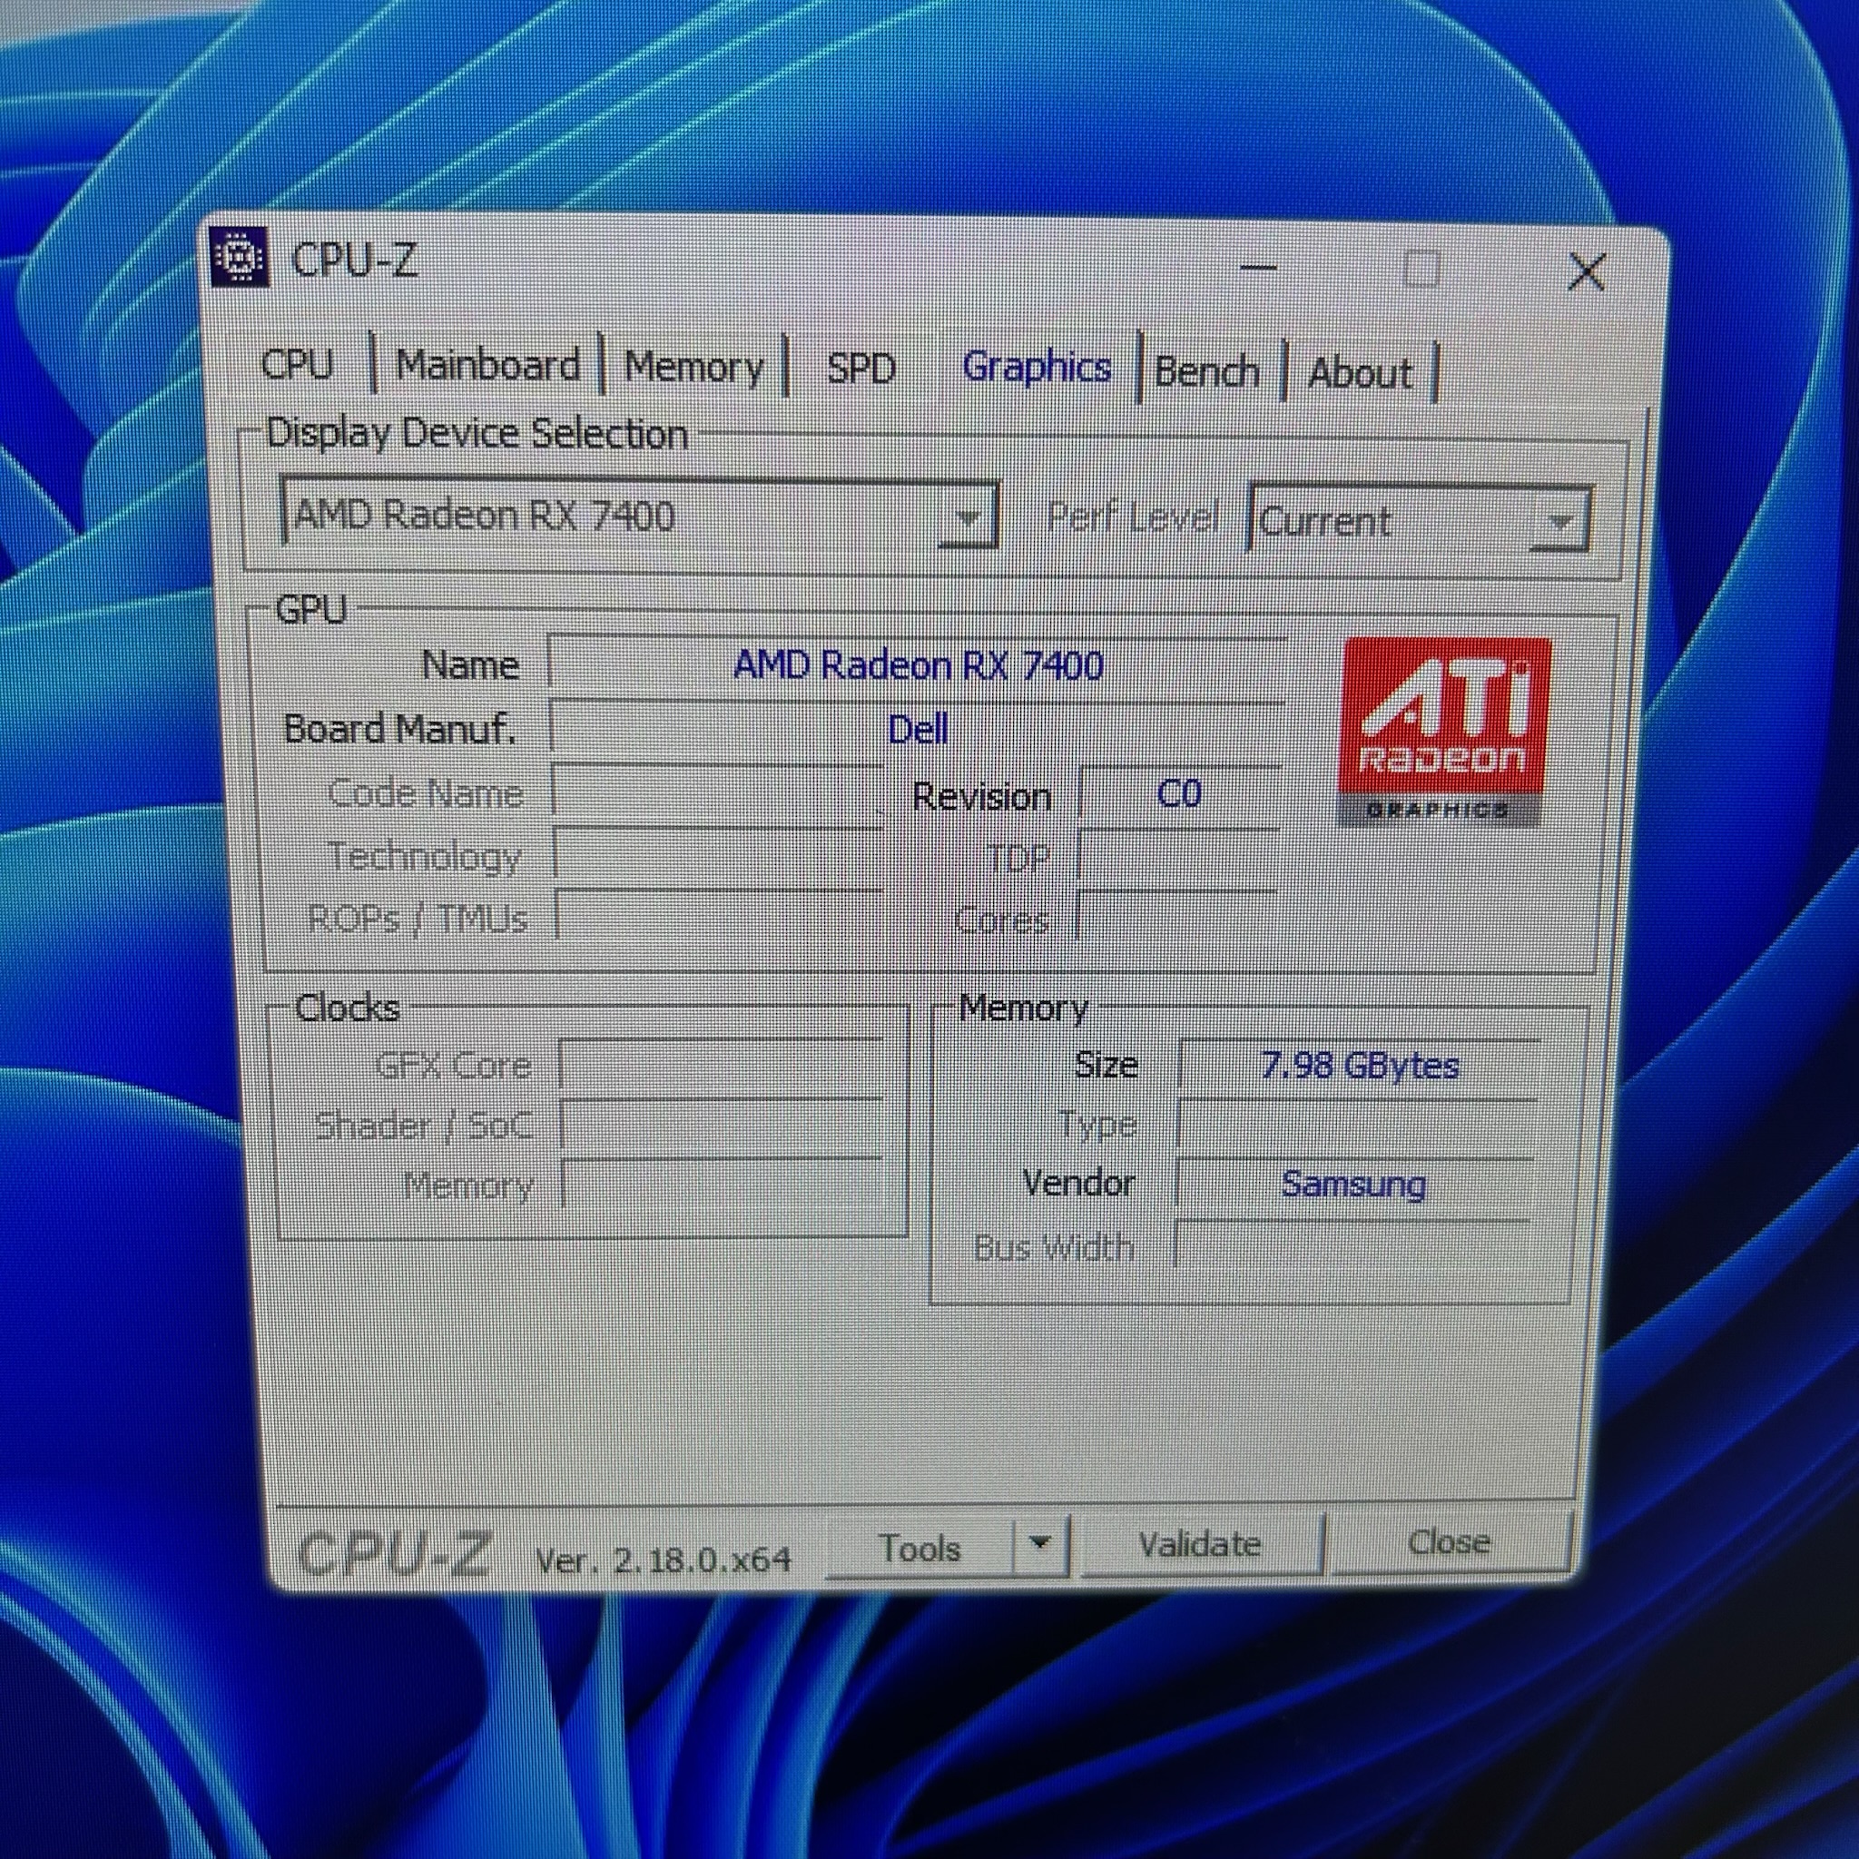Screen dimensions: 1859x1859
Task: Open the Bench tab
Action: (1206, 372)
